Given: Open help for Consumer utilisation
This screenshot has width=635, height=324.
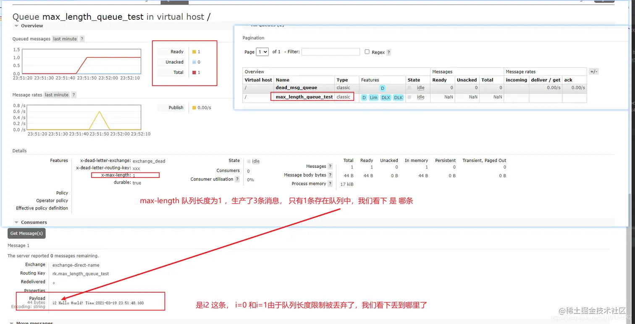Looking at the screenshot, I should pyautogui.click(x=237, y=179).
